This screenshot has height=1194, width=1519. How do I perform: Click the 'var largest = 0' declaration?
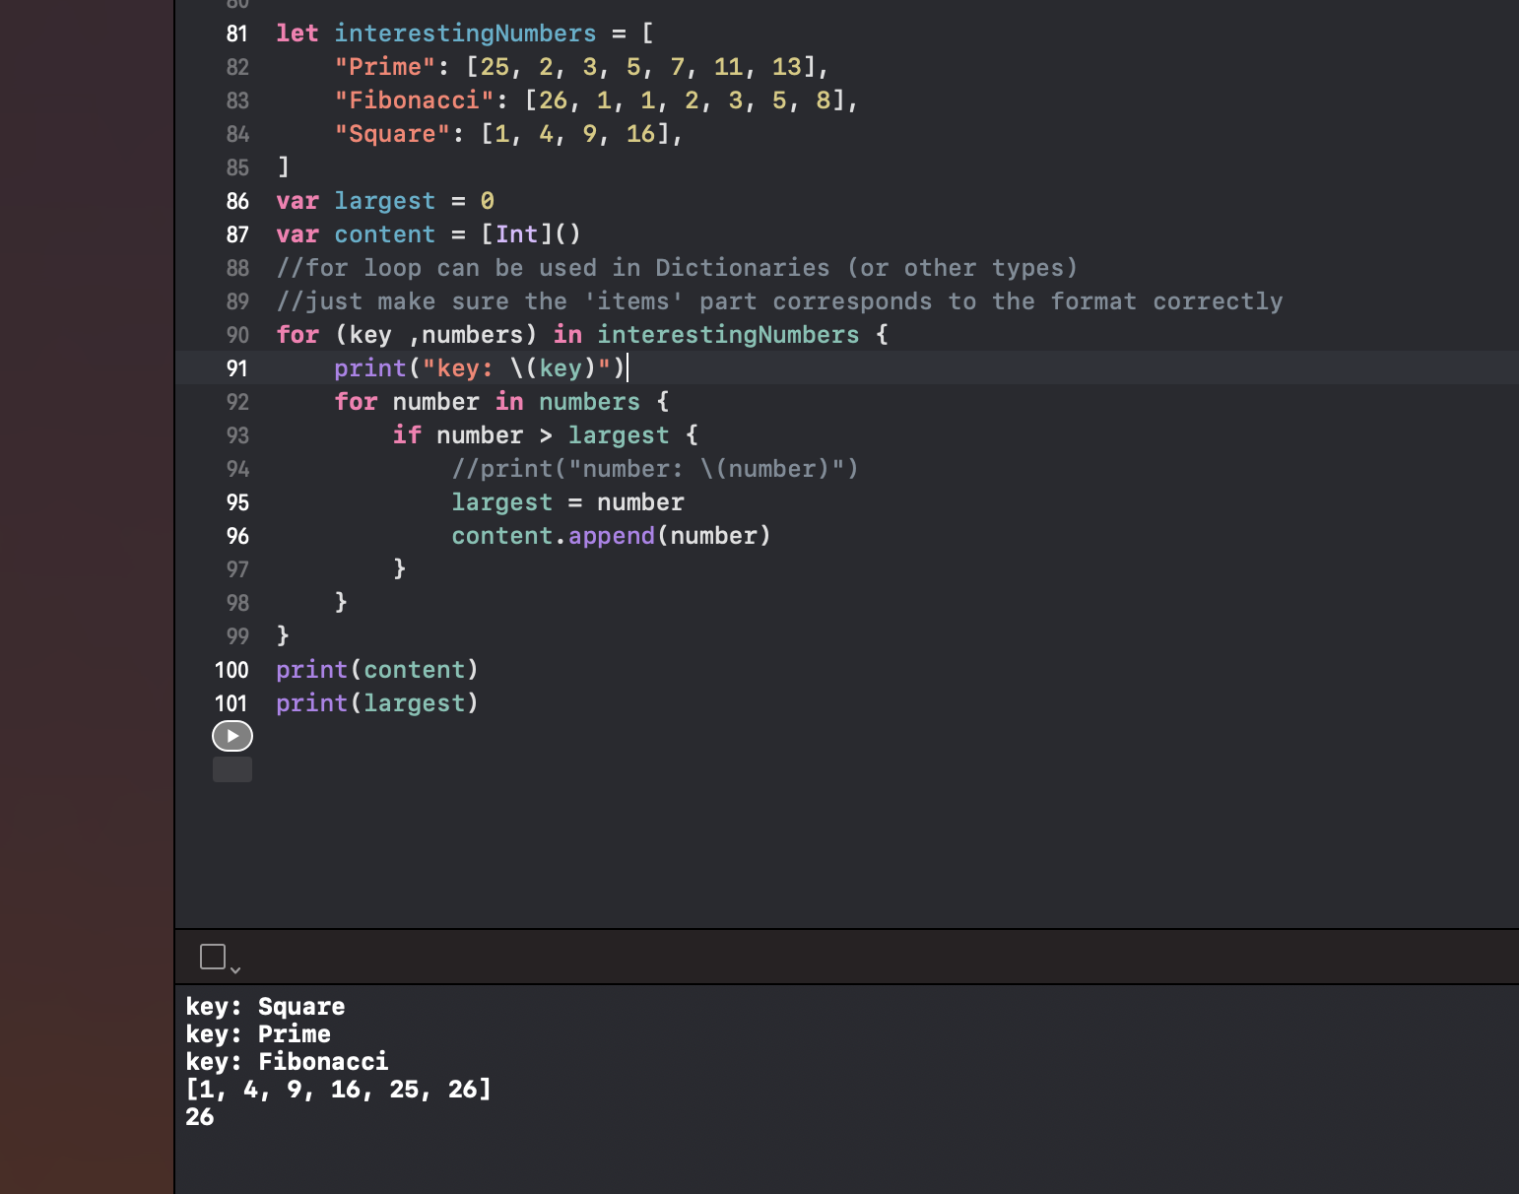coord(384,201)
